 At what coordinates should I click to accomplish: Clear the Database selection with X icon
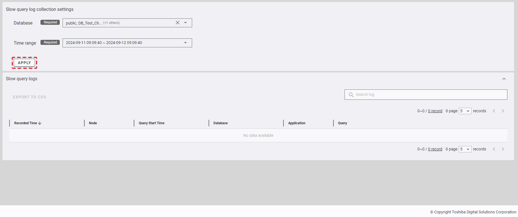pyautogui.click(x=178, y=23)
